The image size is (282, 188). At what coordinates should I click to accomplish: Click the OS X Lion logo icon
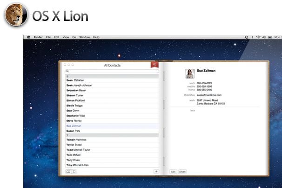coord(16,15)
